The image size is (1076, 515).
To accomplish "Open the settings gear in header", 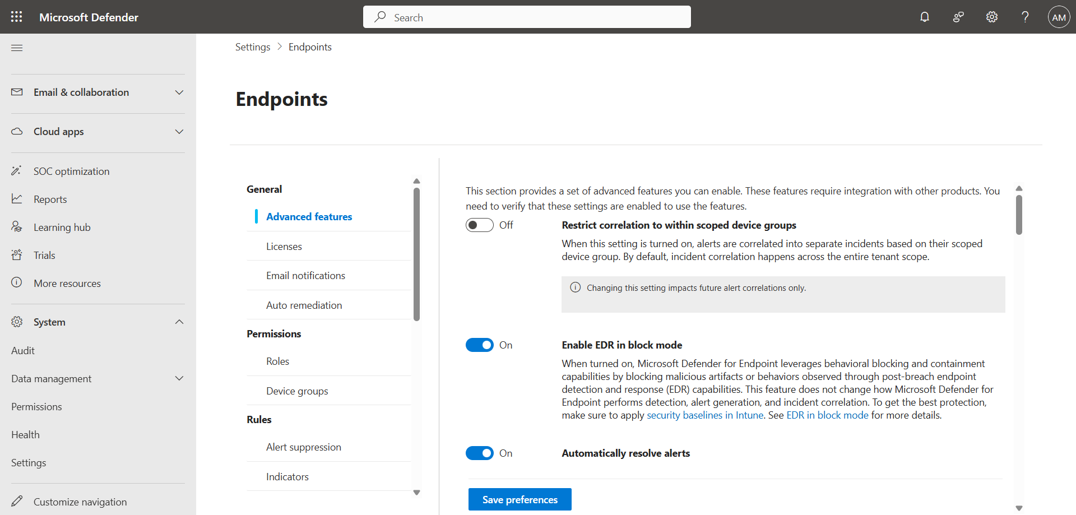I will (992, 17).
